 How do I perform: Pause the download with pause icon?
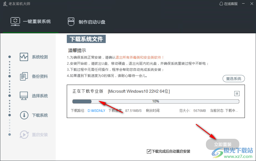tap(237, 94)
